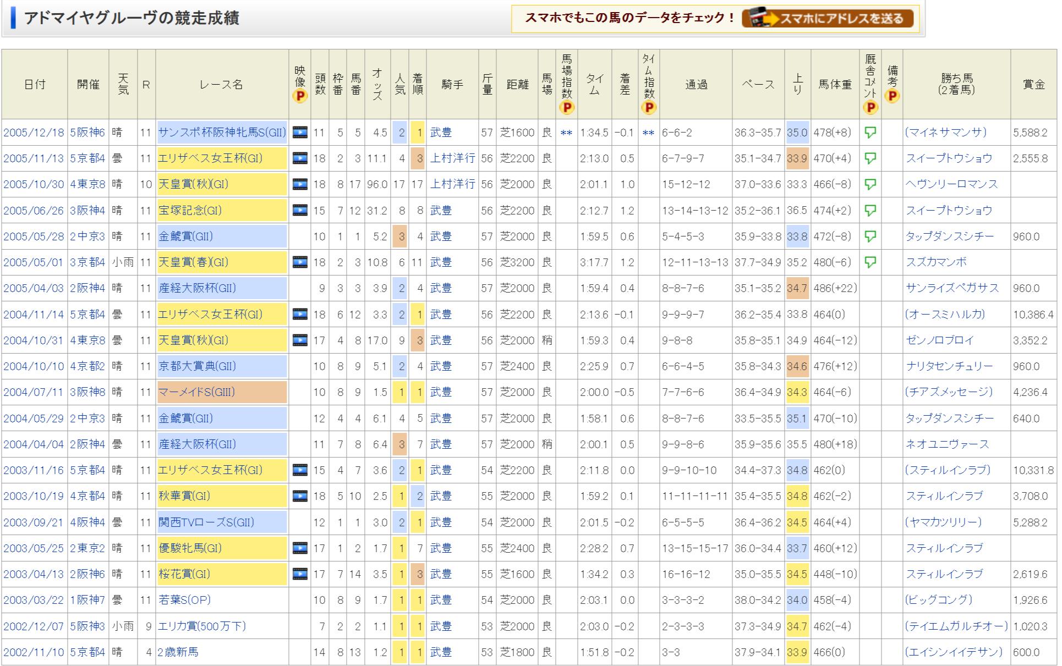
Task: Click the ** 馬場指数 value in first row
Action: (566, 133)
